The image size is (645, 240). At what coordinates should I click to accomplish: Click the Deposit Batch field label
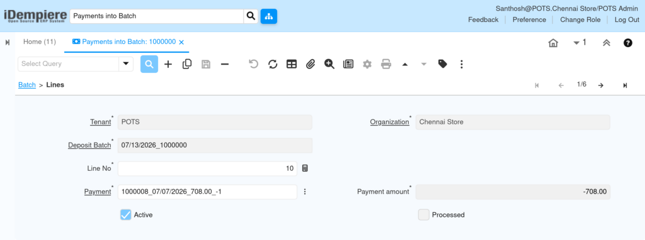coord(89,145)
